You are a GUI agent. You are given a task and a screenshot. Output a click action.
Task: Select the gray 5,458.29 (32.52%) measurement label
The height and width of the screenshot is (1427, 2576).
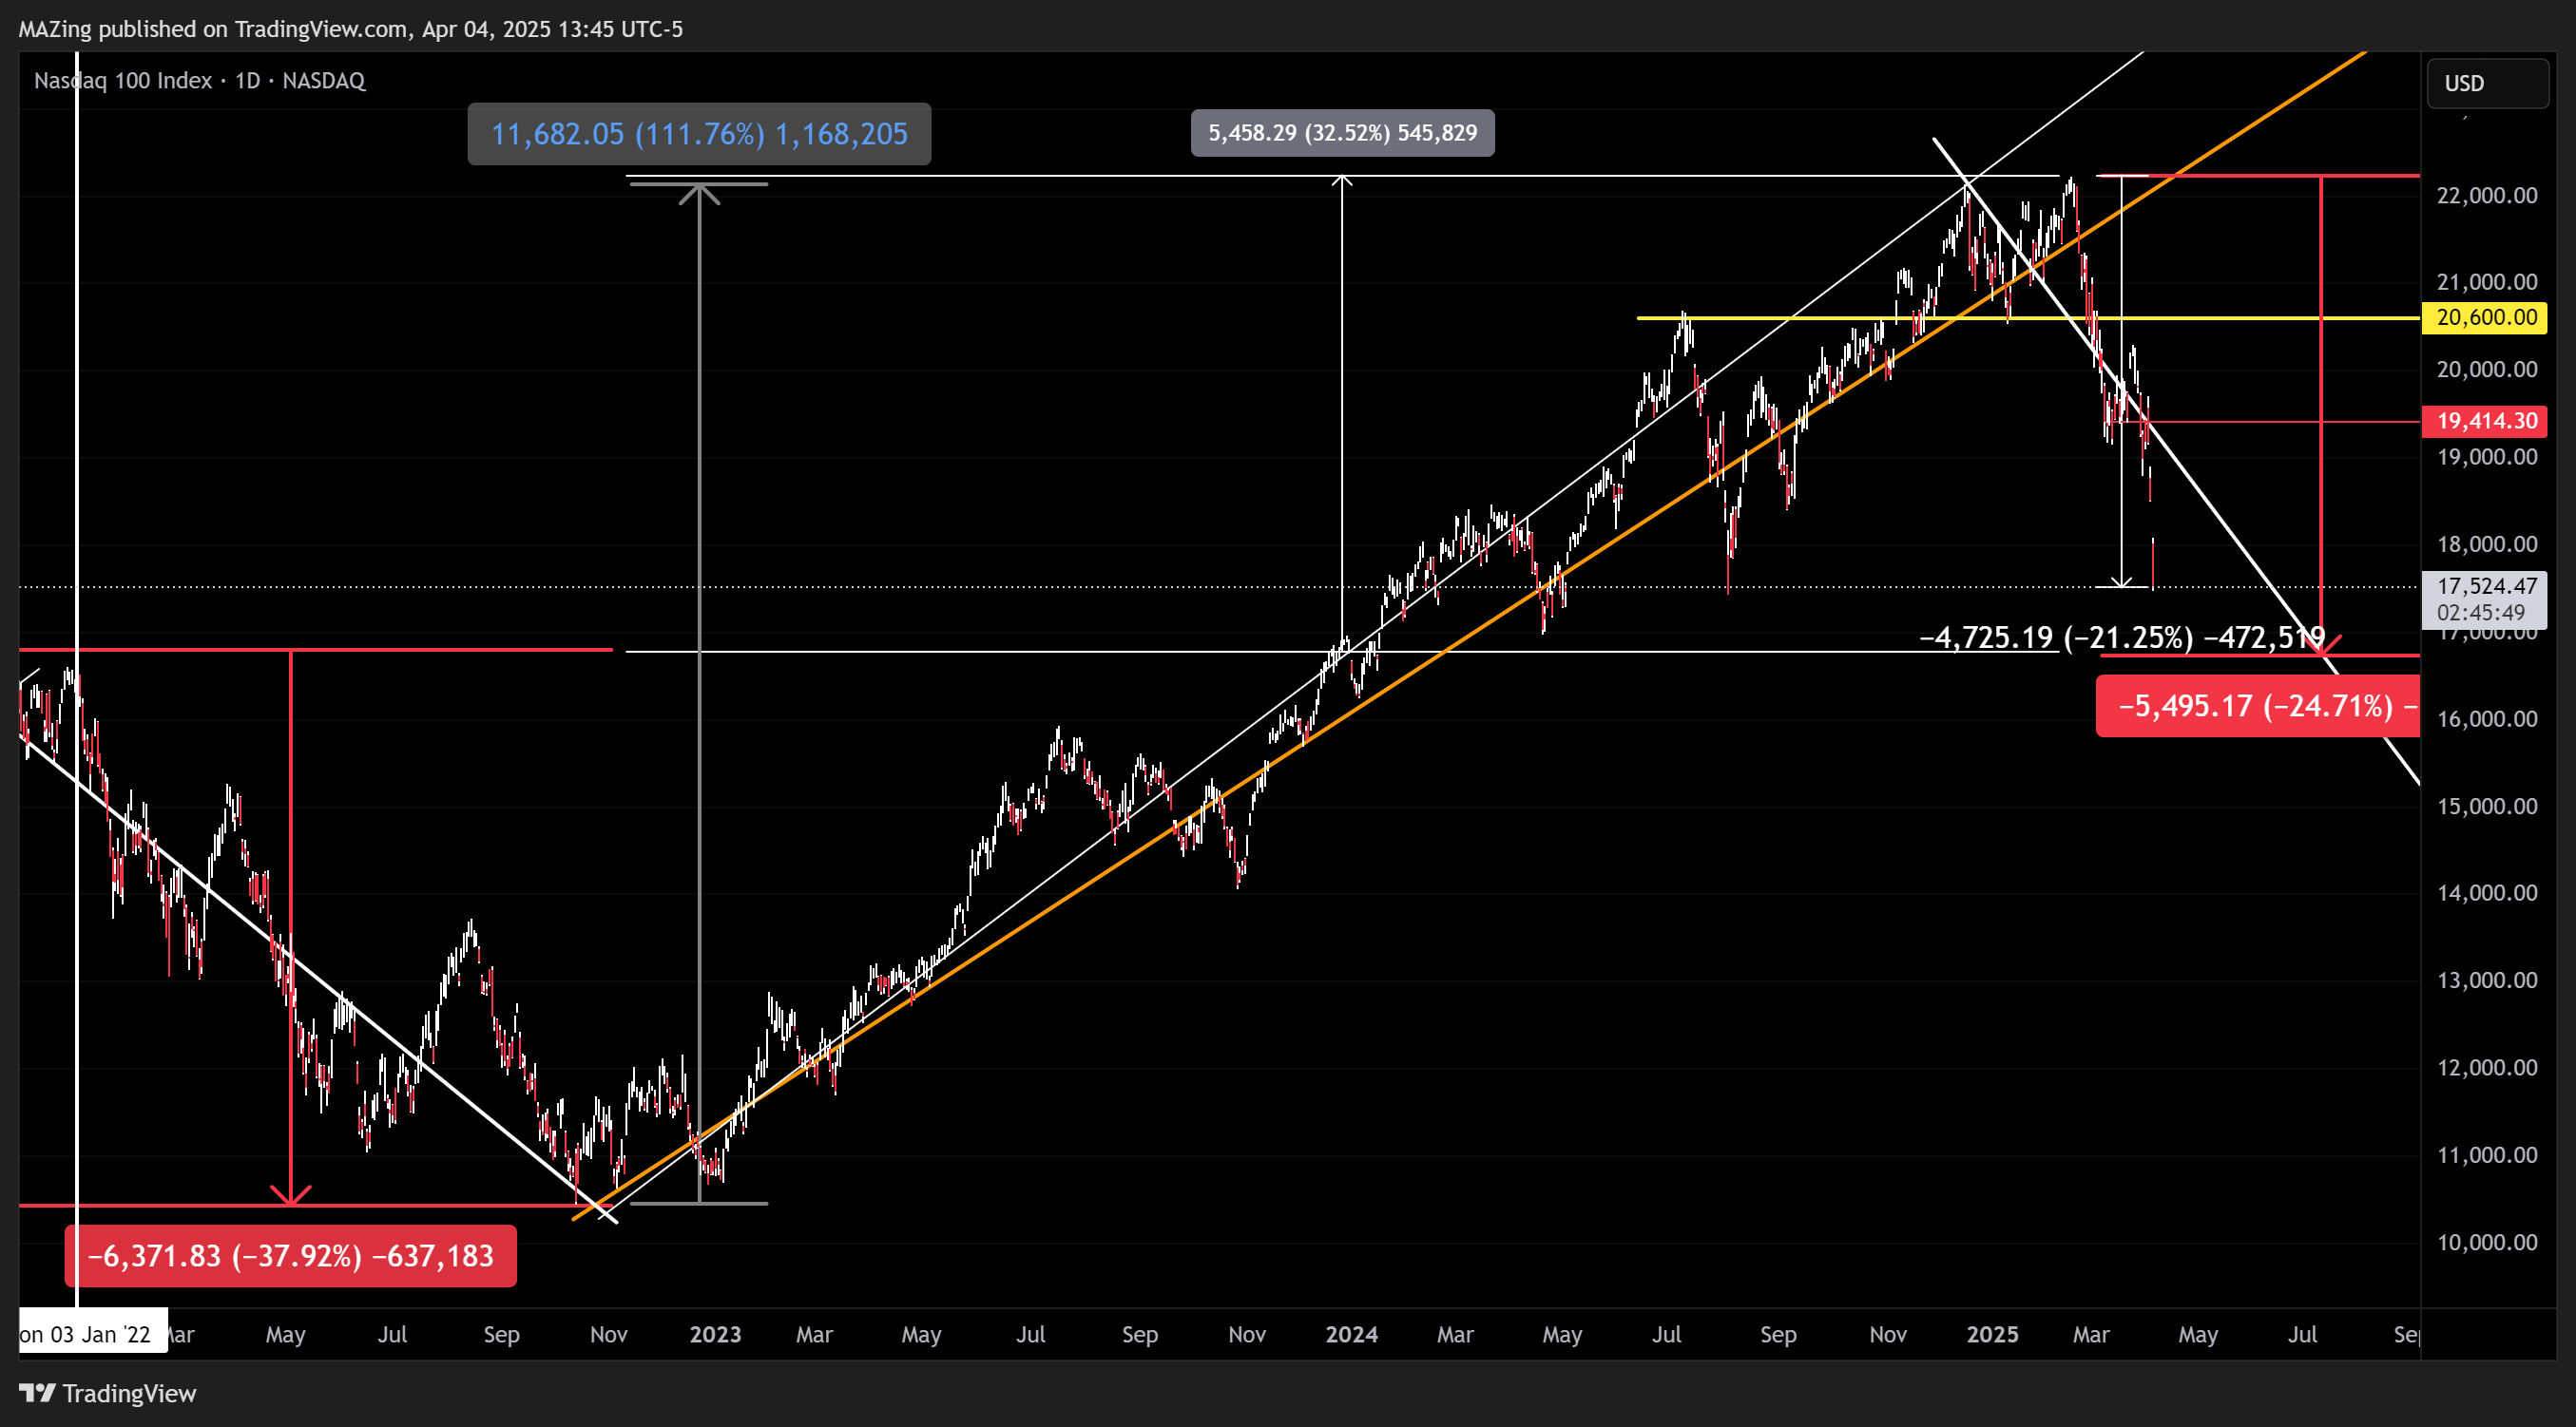click(x=1342, y=133)
